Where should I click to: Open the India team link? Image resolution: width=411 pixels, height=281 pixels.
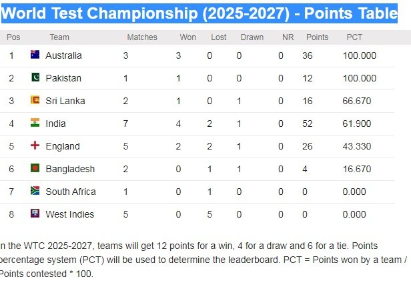click(x=55, y=123)
